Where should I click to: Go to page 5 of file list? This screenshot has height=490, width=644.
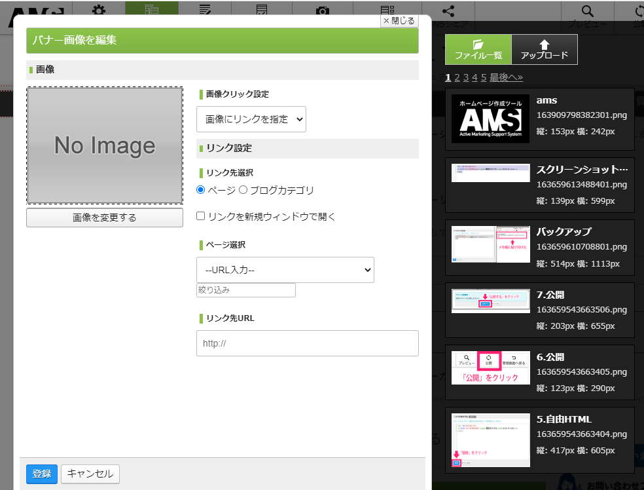pos(484,77)
